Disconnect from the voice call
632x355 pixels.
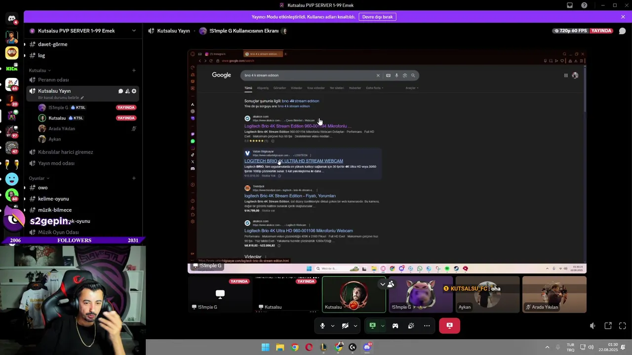[449, 325]
